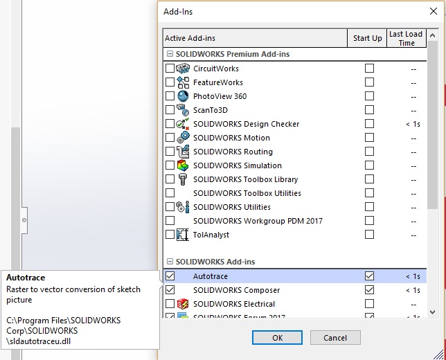Click the dialog resize grip corner

[x=440, y=354]
